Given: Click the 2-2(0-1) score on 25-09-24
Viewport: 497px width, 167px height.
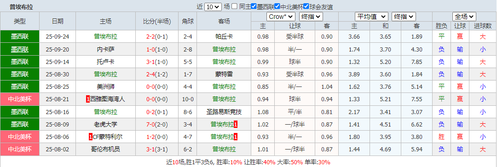Looking at the screenshot, I should pos(157,37).
